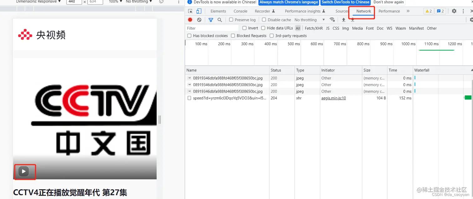
Task: Click the import HAR file upload arrow
Action: 343,20
